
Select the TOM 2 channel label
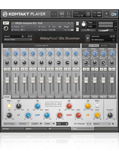pyautogui.click(x=42, y=97)
